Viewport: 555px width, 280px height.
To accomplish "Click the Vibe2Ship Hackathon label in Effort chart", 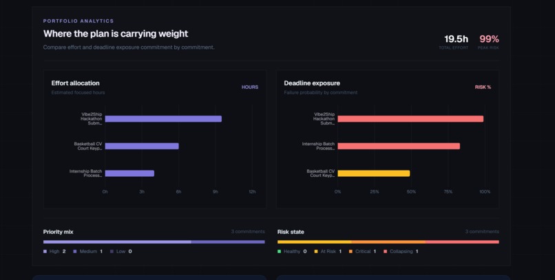I will 92,119.
